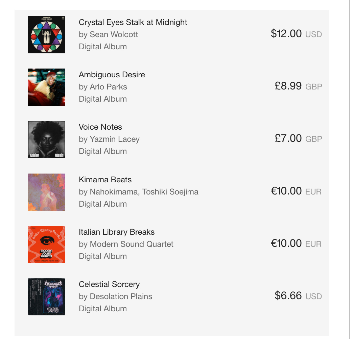Screen dimensions: 353x339
Task: Click the $12.00 USD price
Action: pyautogui.click(x=296, y=34)
